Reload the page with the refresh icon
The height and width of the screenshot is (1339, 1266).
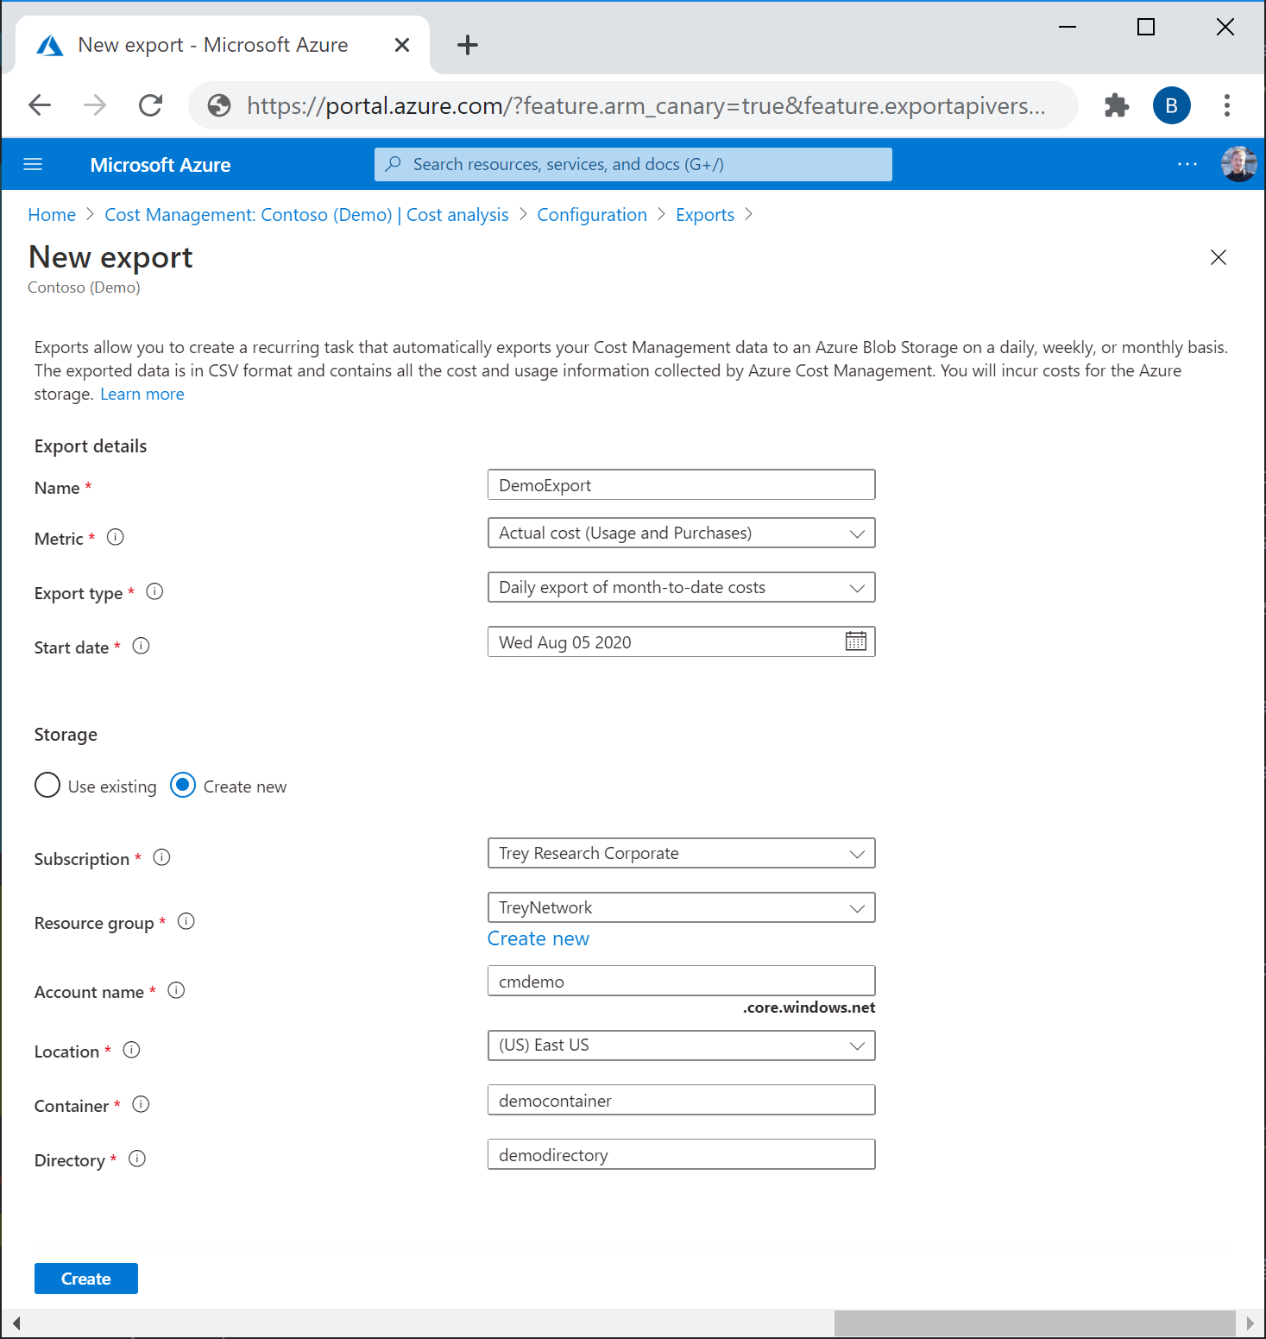pos(151,105)
